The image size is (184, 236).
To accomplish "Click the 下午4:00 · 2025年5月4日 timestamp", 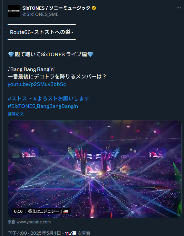I will 34,233.
